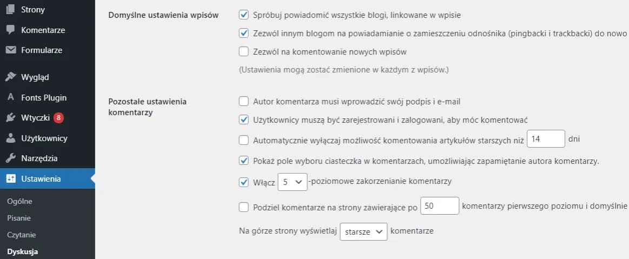Click the Fonts Plugin letter icon

click(x=10, y=98)
